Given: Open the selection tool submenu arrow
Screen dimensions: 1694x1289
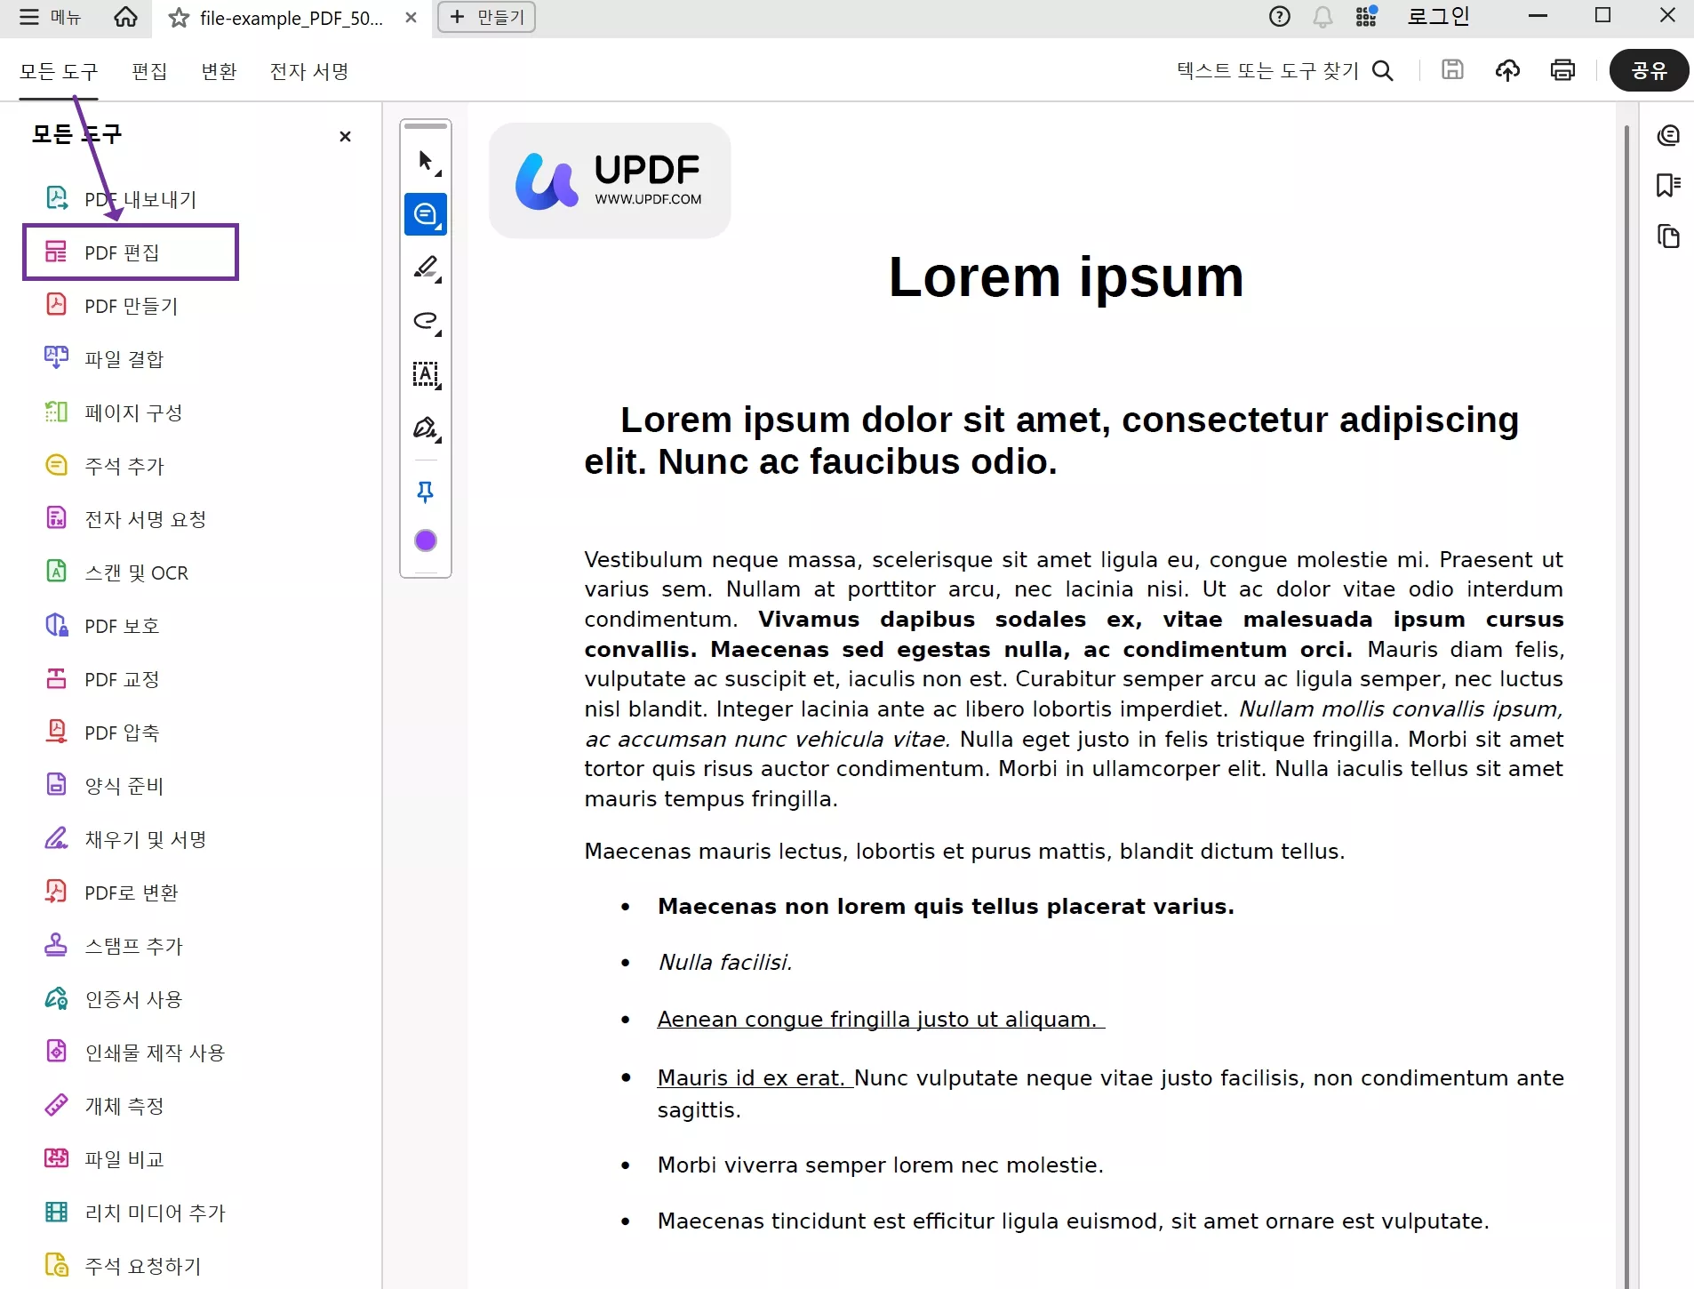Looking at the screenshot, I should [438, 172].
